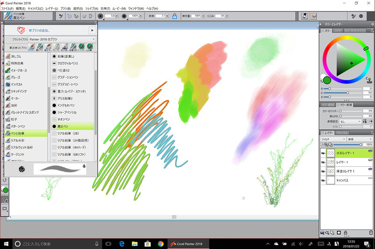Swap main and additional colors arrow
This screenshot has height=249, width=375.
[322, 82]
